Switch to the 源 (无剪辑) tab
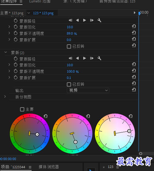154x171 pixels. click(x=75, y=1)
